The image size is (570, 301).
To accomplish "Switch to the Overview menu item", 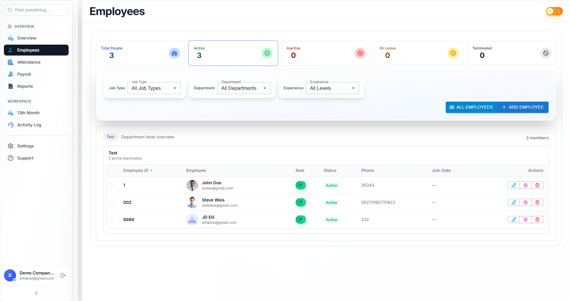I will tap(27, 38).
